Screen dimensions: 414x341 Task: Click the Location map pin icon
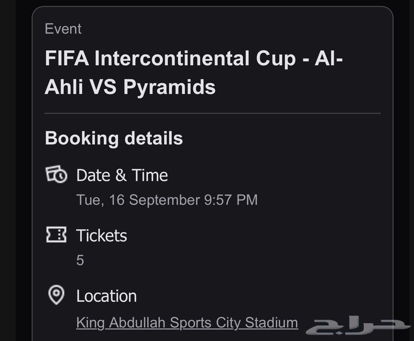click(56, 295)
